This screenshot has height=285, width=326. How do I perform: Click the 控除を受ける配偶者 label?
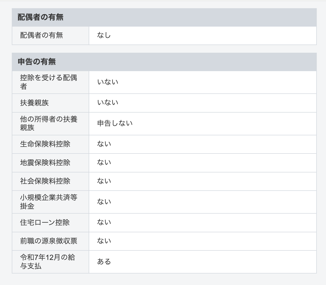point(48,82)
